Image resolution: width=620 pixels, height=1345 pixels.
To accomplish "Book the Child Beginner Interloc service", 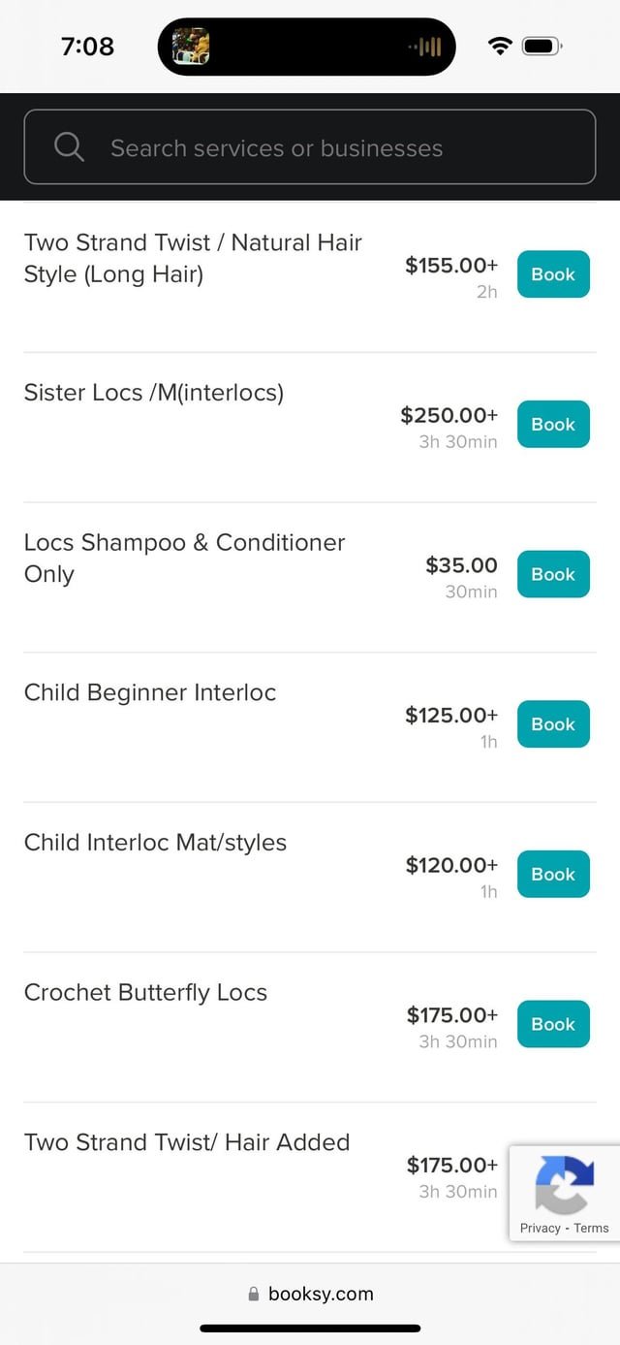I will pos(553,724).
